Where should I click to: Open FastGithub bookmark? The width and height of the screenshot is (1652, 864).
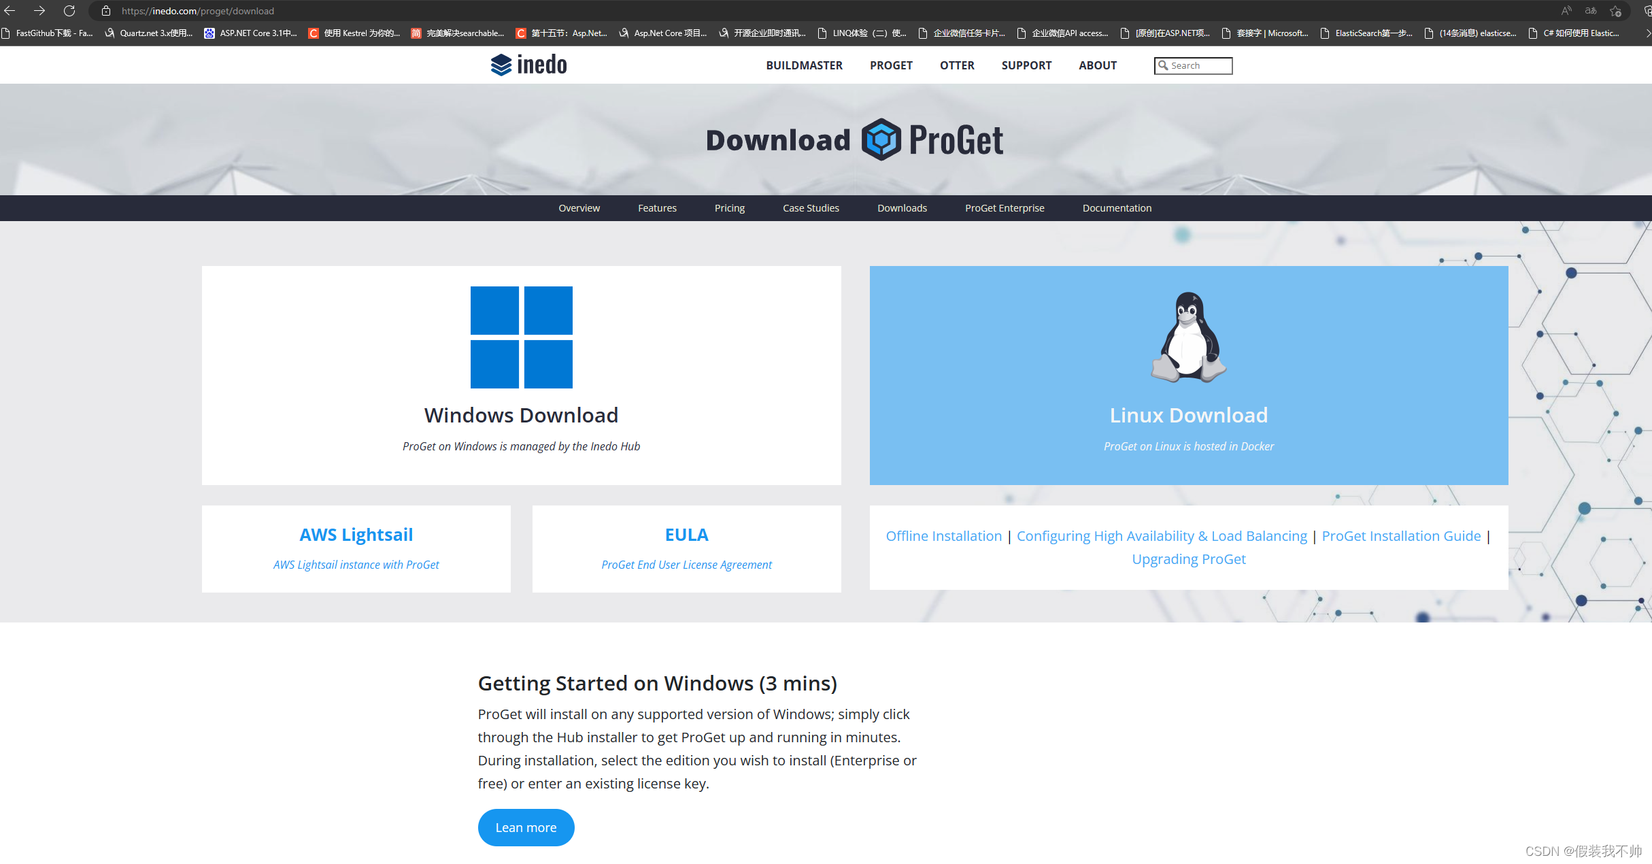pos(47,33)
